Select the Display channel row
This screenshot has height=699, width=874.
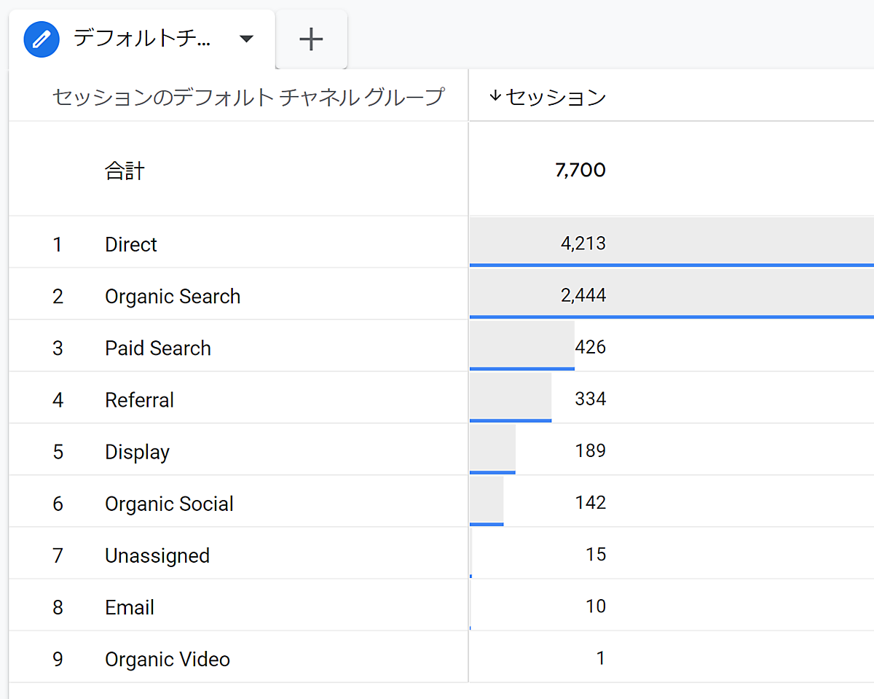tap(137, 452)
